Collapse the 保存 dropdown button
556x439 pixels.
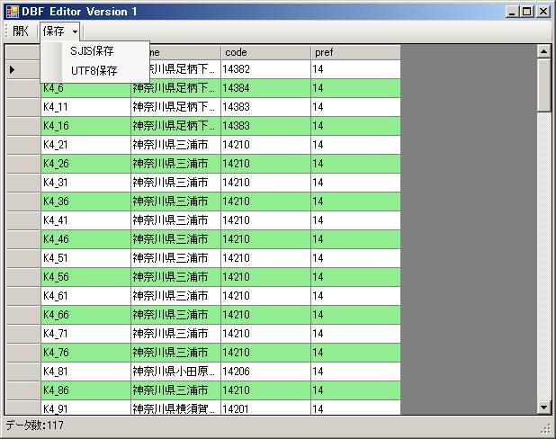(59, 31)
